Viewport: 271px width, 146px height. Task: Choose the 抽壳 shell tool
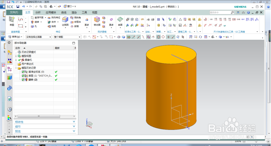52,26
